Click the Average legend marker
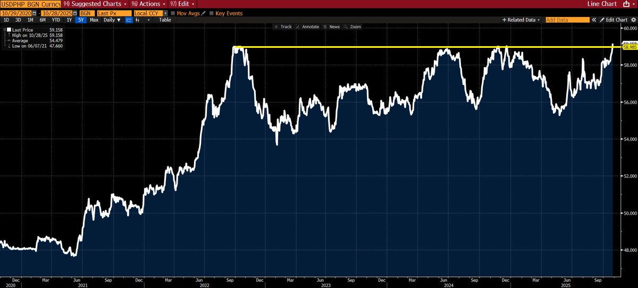The width and height of the screenshot is (638, 288). click(x=9, y=40)
